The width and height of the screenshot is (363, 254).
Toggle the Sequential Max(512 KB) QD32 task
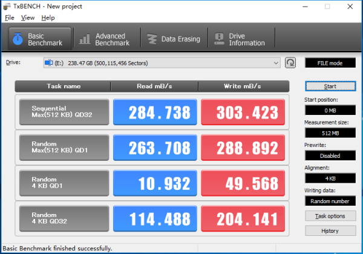tap(64, 112)
